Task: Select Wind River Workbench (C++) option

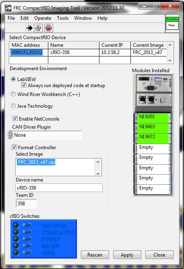Action: tap(13, 94)
